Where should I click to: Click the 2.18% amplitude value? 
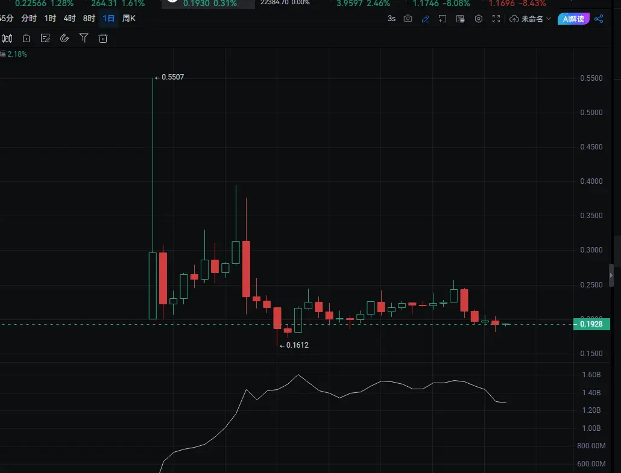(17, 54)
